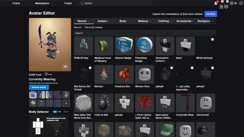
Task: Click Default in Body Selector
Action: coord(66,112)
